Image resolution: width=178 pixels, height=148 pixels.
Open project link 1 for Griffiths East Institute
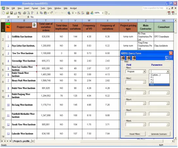(8, 37)
